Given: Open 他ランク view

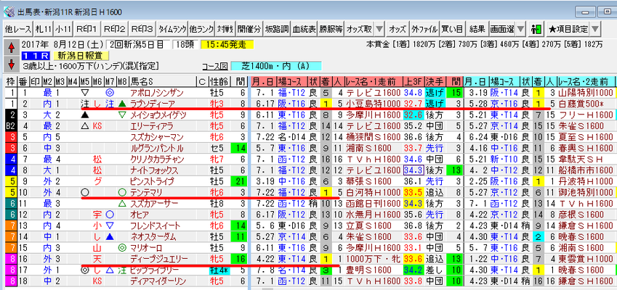Looking at the screenshot, I should (201, 30).
